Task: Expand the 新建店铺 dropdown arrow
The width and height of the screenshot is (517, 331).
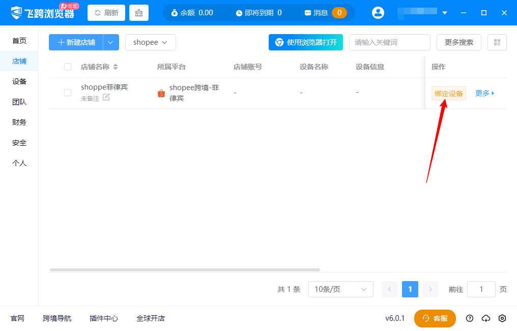Action: click(111, 42)
